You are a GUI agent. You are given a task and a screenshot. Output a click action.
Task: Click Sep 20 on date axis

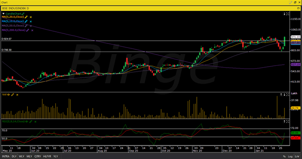click(133, 151)
